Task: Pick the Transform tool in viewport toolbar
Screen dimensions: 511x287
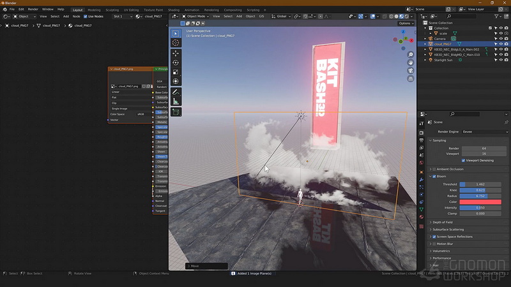Action: 176,82
